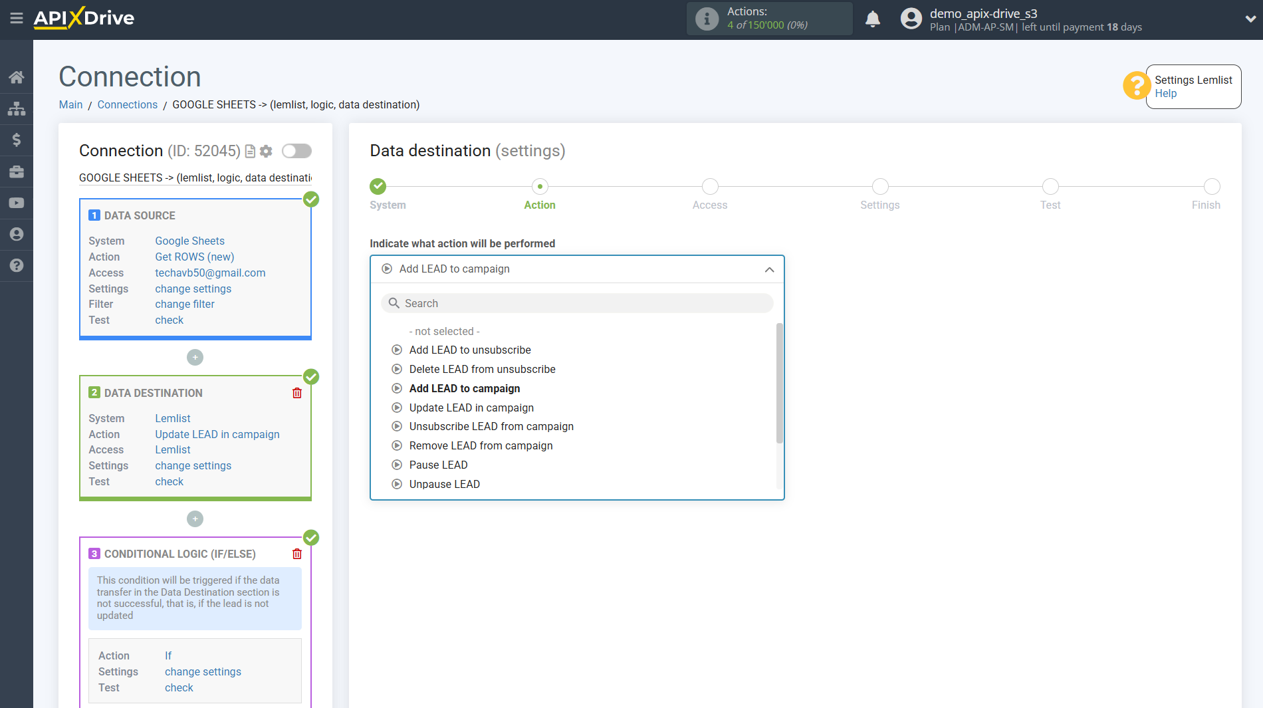Delete the Data Destination block
Image resolution: width=1263 pixels, height=708 pixels.
pos(297,393)
